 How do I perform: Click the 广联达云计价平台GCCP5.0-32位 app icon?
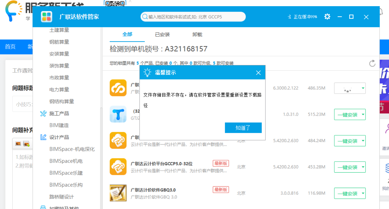(118, 167)
